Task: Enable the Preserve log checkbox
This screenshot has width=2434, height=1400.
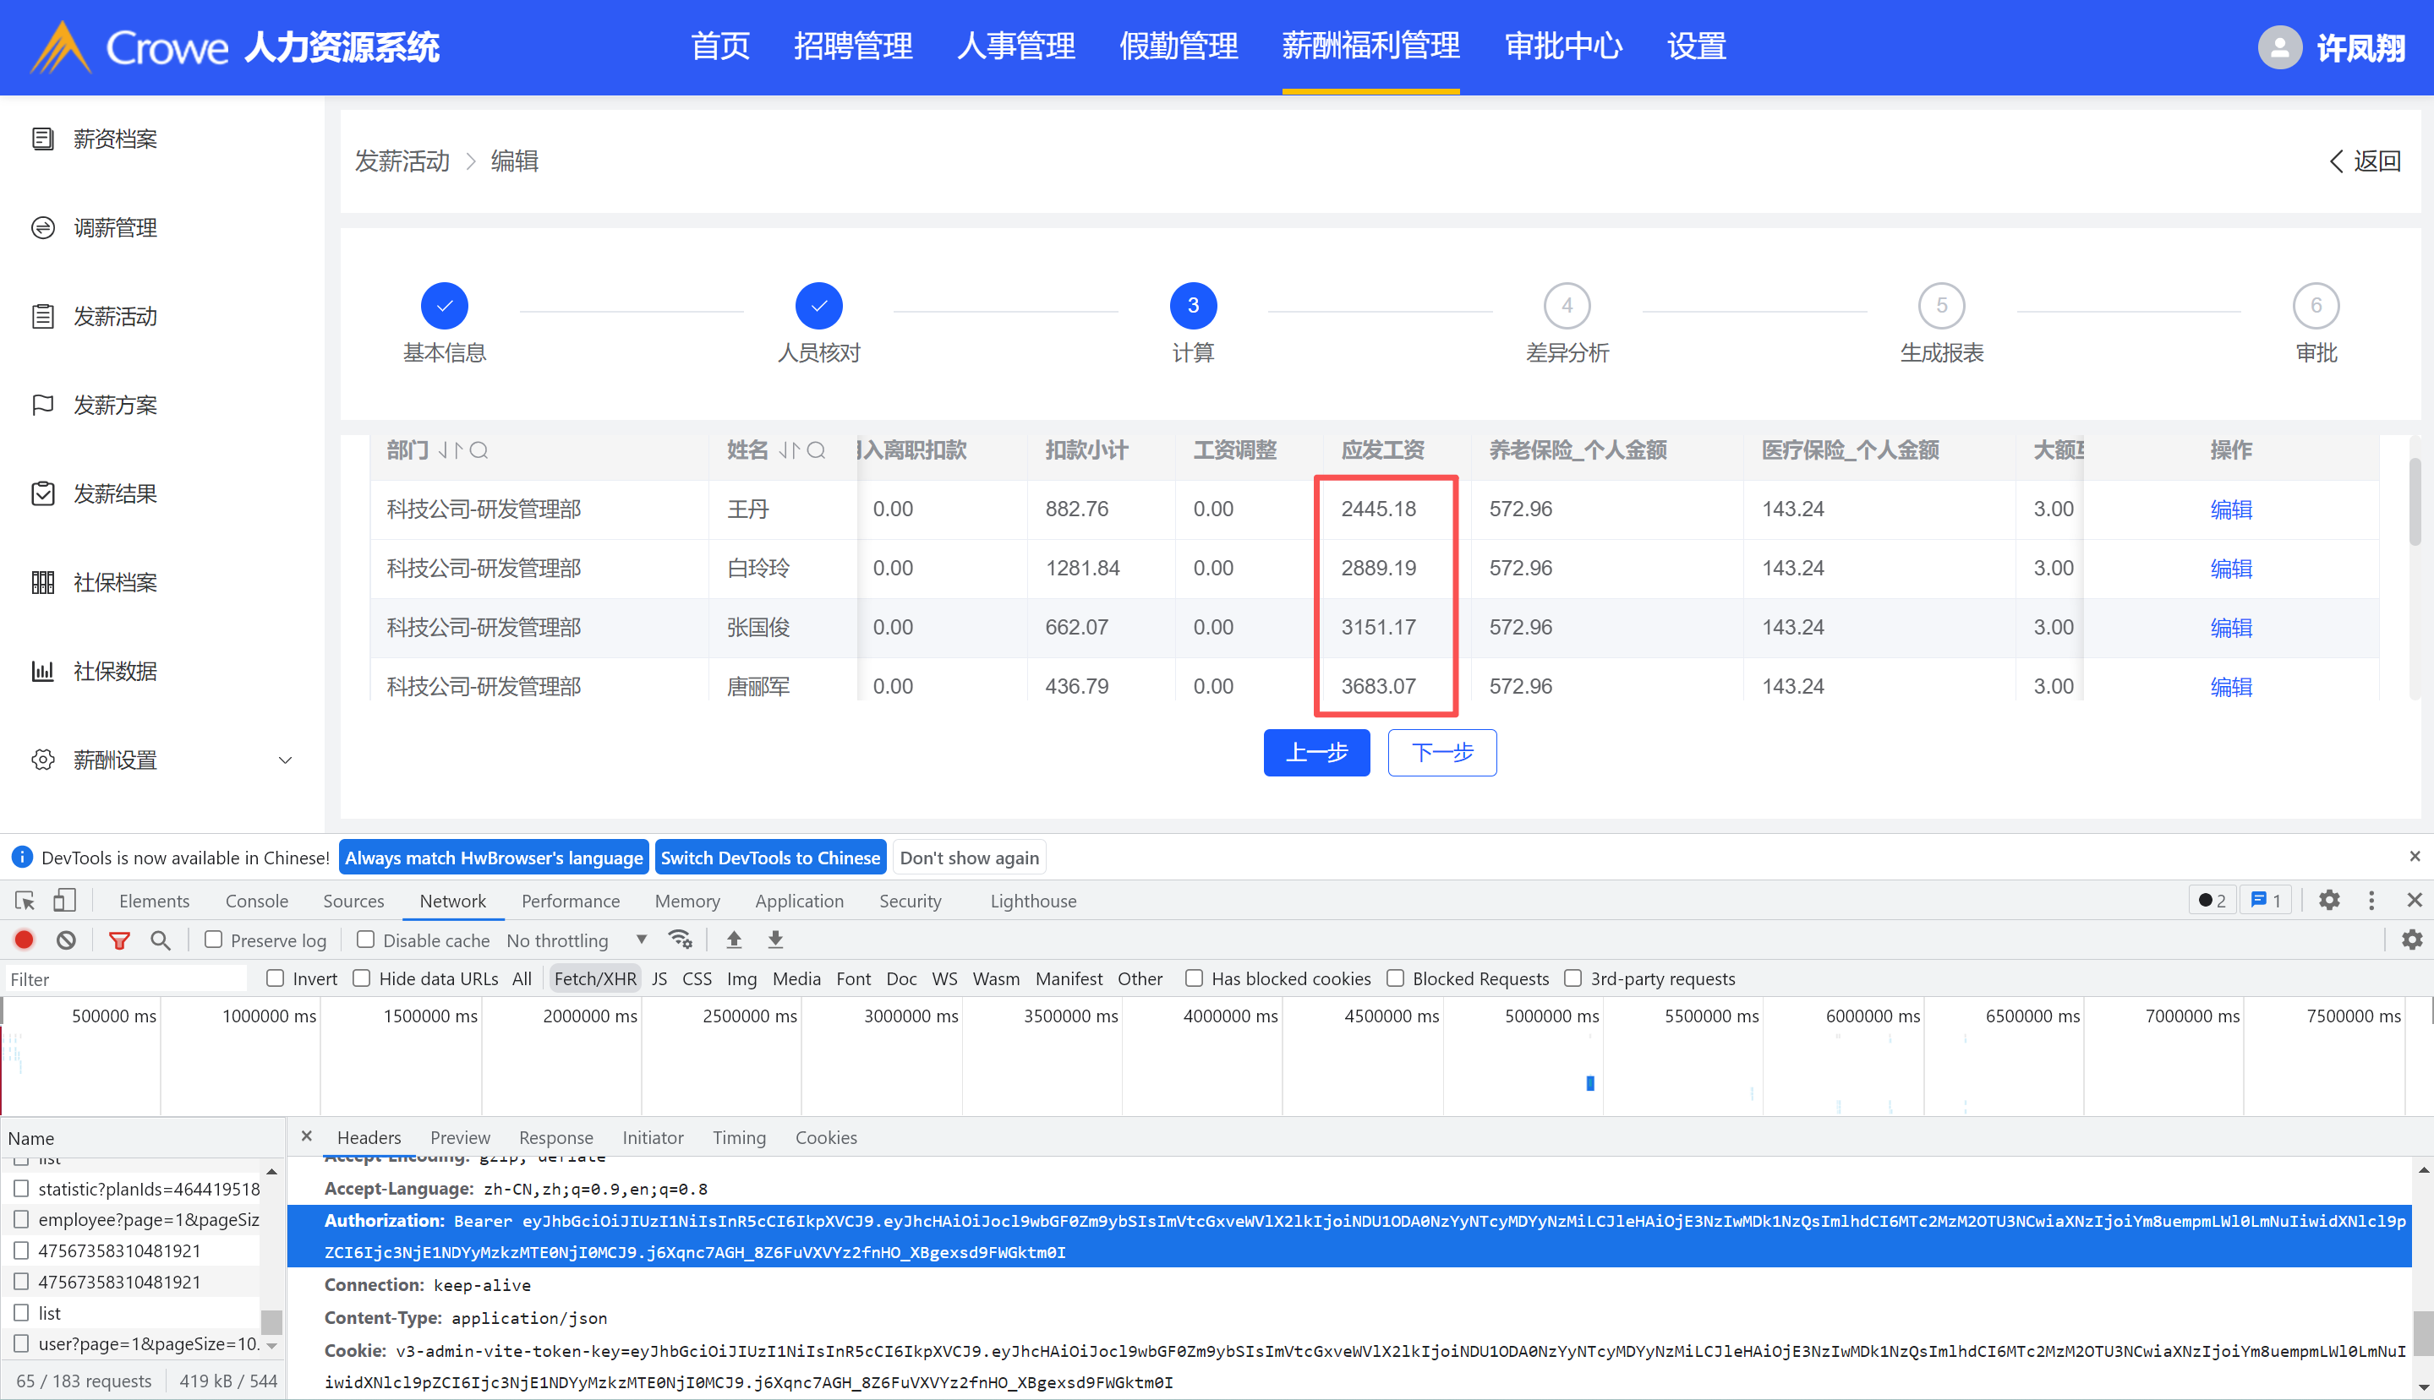Action: tap(214, 940)
